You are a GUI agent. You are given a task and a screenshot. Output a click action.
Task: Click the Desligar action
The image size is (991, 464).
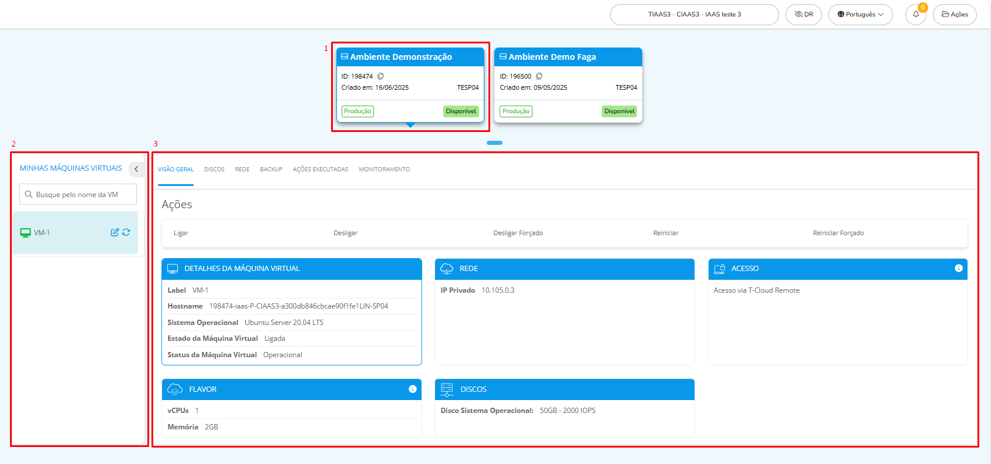(x=345, y=233)
